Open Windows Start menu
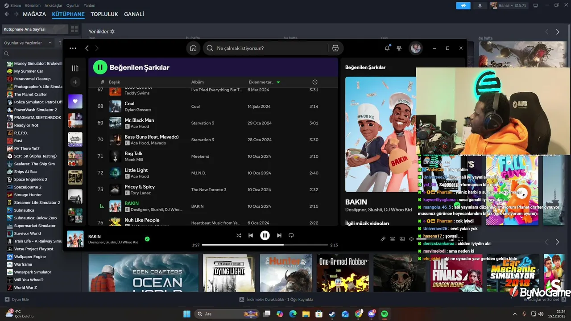571x321 pixels. pyautogui.click(x=187, y=314)
